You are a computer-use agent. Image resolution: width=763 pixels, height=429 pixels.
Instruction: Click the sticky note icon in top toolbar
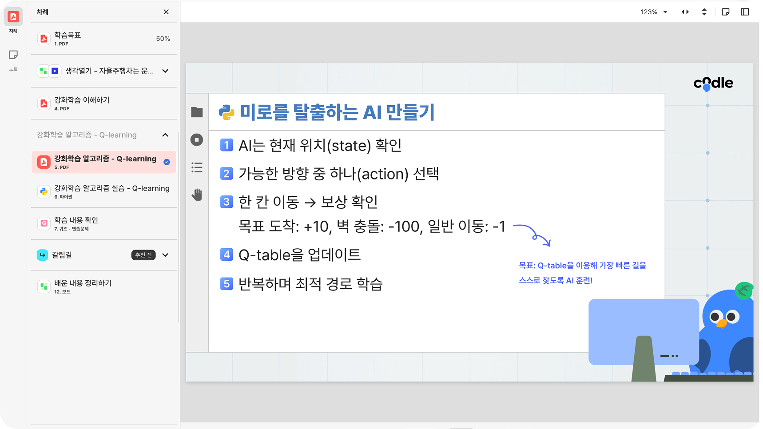726,12
